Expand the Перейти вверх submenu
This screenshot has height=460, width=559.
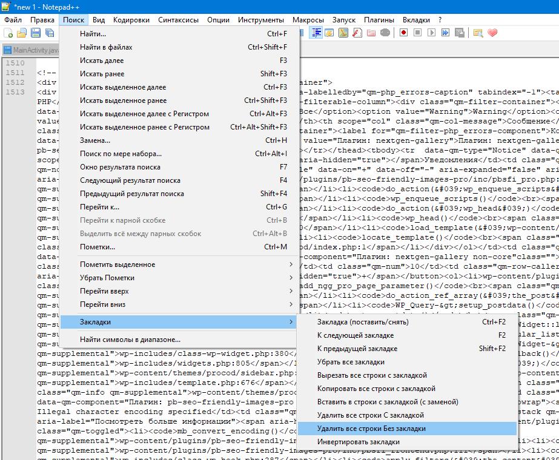[179, 291]
